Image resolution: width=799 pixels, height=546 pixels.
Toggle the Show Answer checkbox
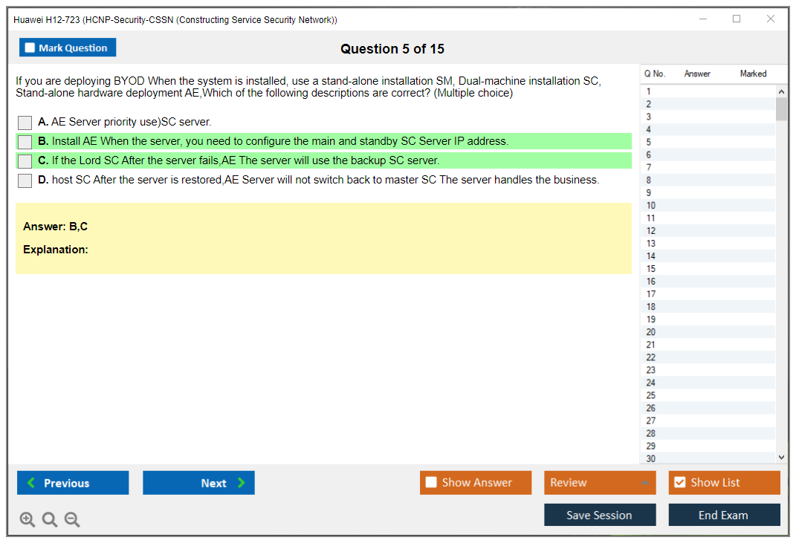(431, 483)
